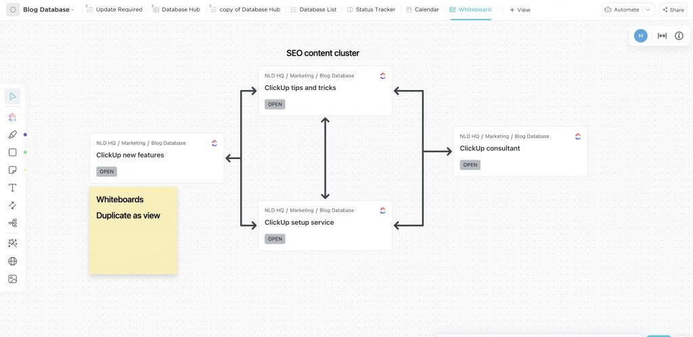Image resolution: width=693 pixels, height=337 pixels.
Task: Select the yellow Whiteboards sticky note
Action: pyautogui.click(x=133, y=230)
